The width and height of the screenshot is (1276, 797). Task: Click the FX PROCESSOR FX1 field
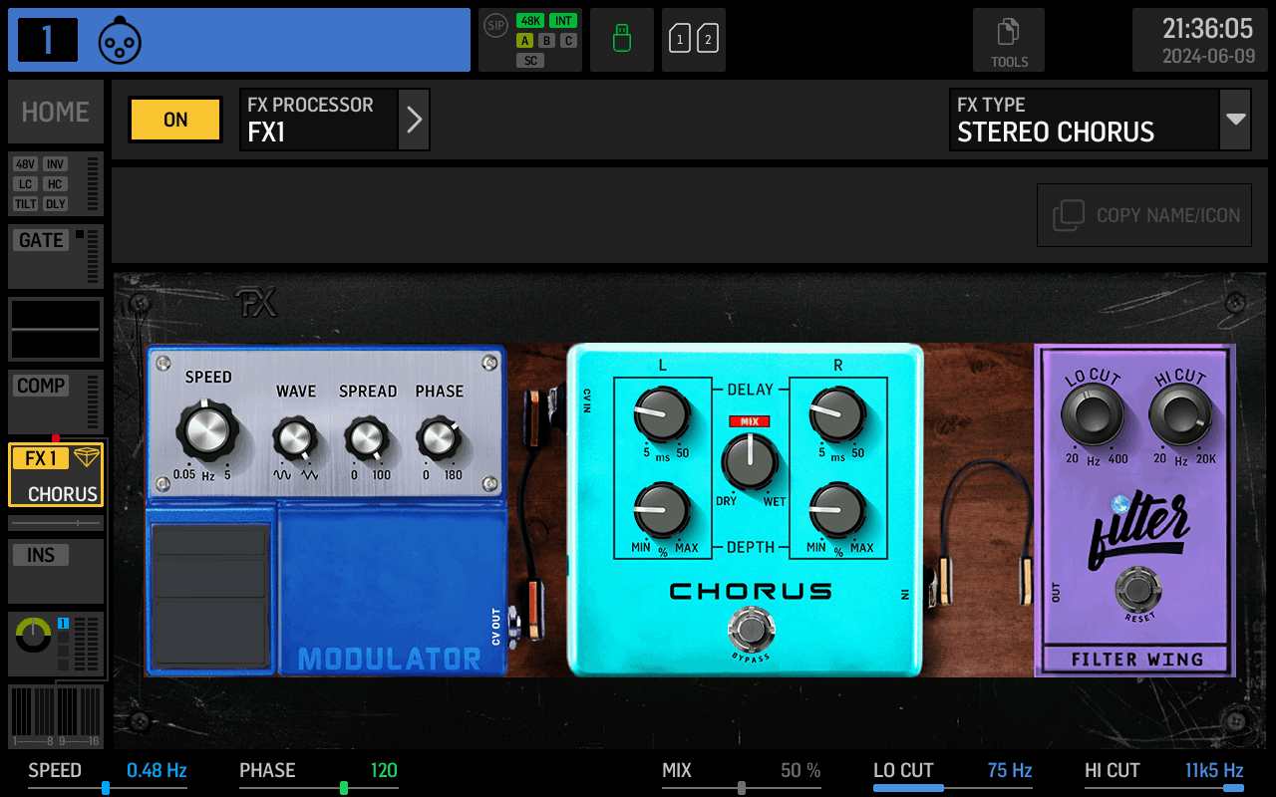[319, 120]
